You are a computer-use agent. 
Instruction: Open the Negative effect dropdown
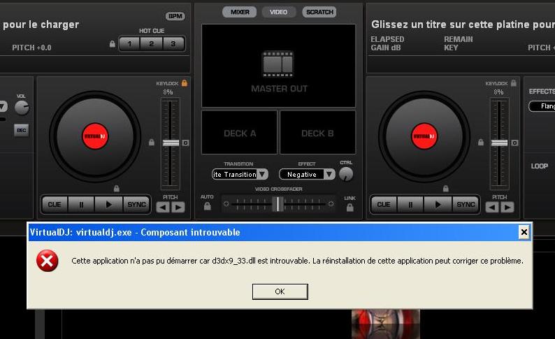click(x=307, y=174)
